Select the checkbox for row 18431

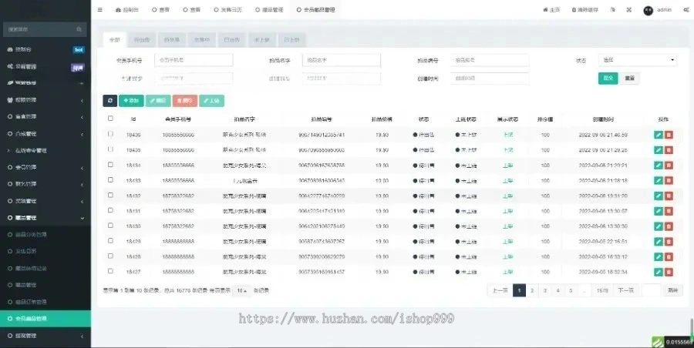[x=110, y=210]
